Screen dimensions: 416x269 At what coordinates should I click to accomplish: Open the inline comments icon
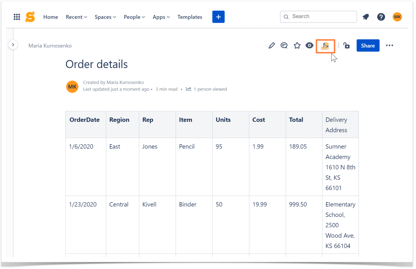pyautogui.click(x=284, y=46)
